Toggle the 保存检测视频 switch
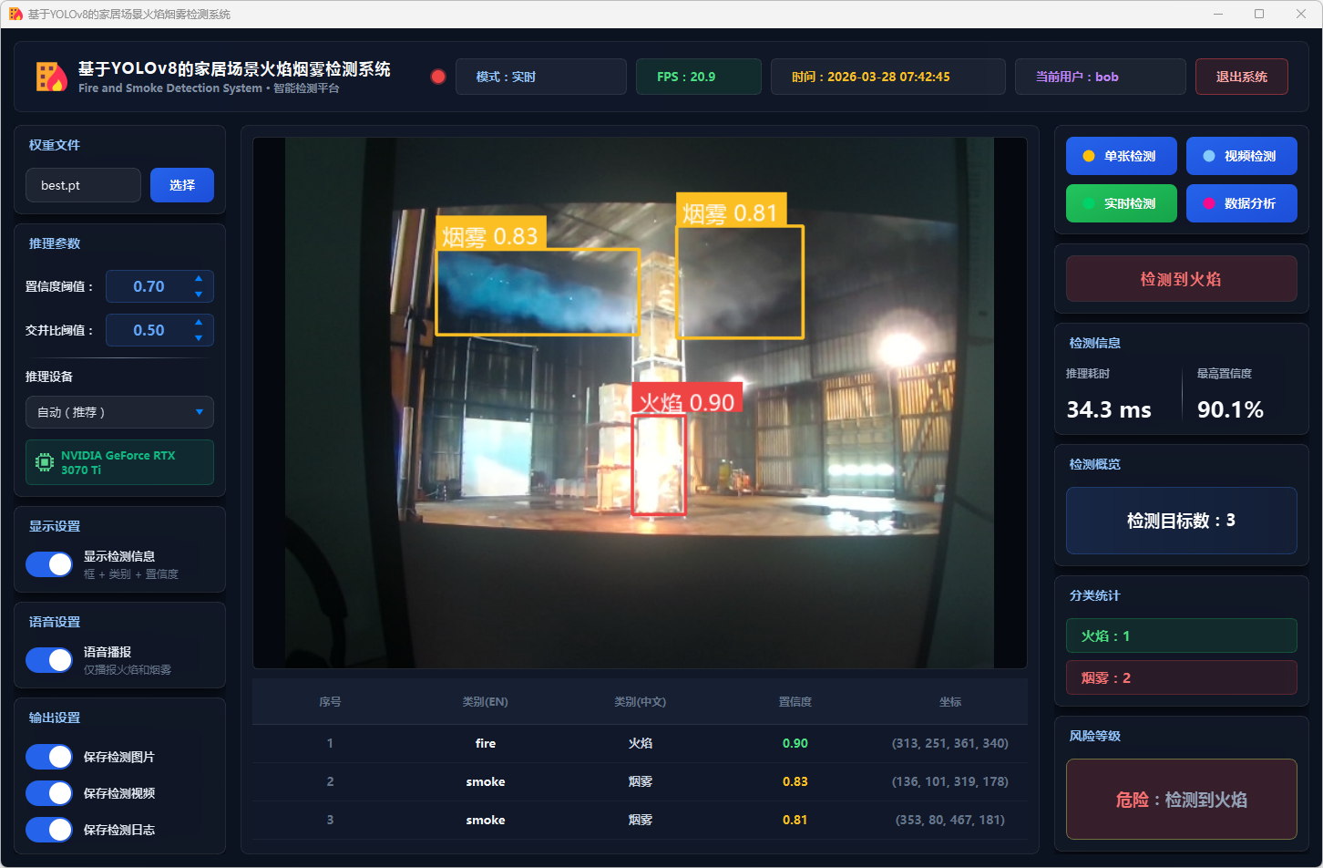 [49, 793]
